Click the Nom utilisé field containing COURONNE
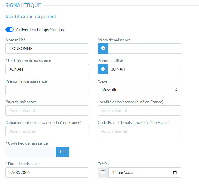The image size is (199, 185). [x=47, y=48]
